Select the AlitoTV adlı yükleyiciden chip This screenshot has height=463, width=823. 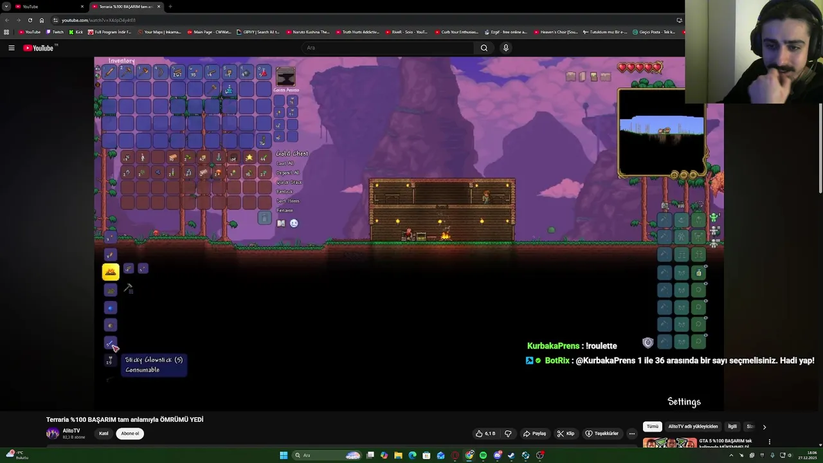(x=693, y=426)
